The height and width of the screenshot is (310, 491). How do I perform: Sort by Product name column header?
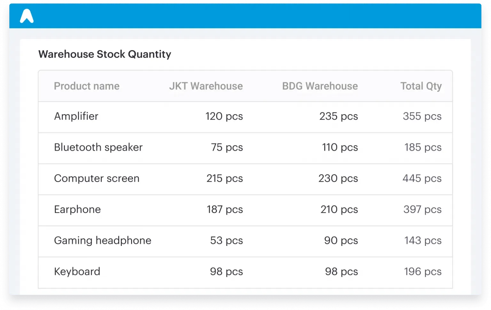click(x=87, y=86)
